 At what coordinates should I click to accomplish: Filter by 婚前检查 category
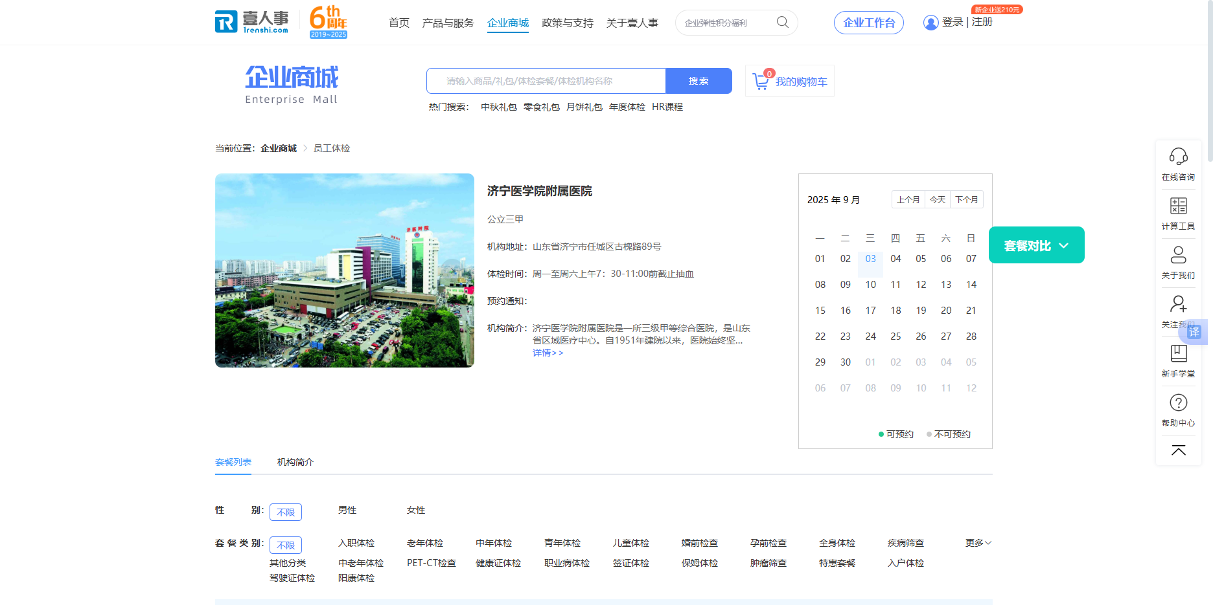[x=700, y=544]
